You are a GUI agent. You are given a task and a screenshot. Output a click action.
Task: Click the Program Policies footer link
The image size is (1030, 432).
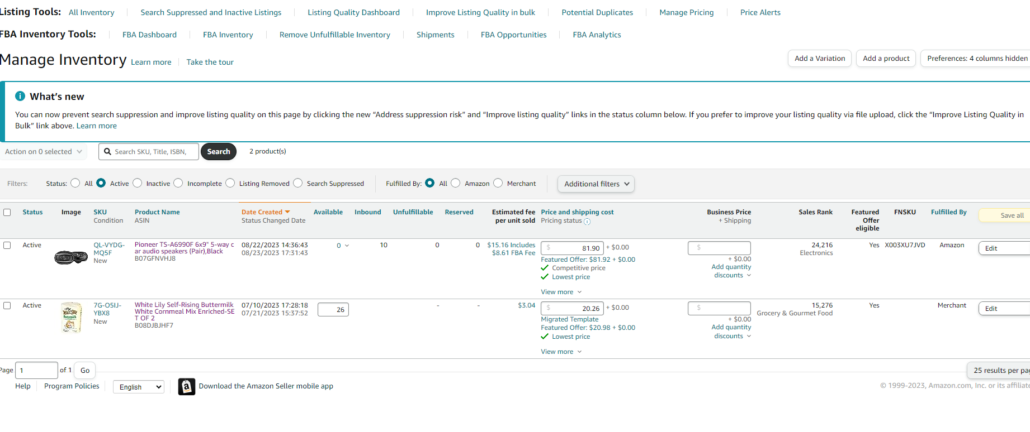pos(72,386)
